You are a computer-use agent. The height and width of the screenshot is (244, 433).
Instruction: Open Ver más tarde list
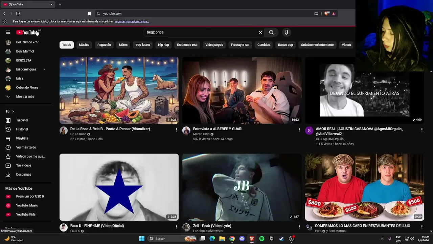(26, 147)
